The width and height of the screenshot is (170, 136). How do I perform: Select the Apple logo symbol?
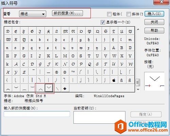(114, 80)
